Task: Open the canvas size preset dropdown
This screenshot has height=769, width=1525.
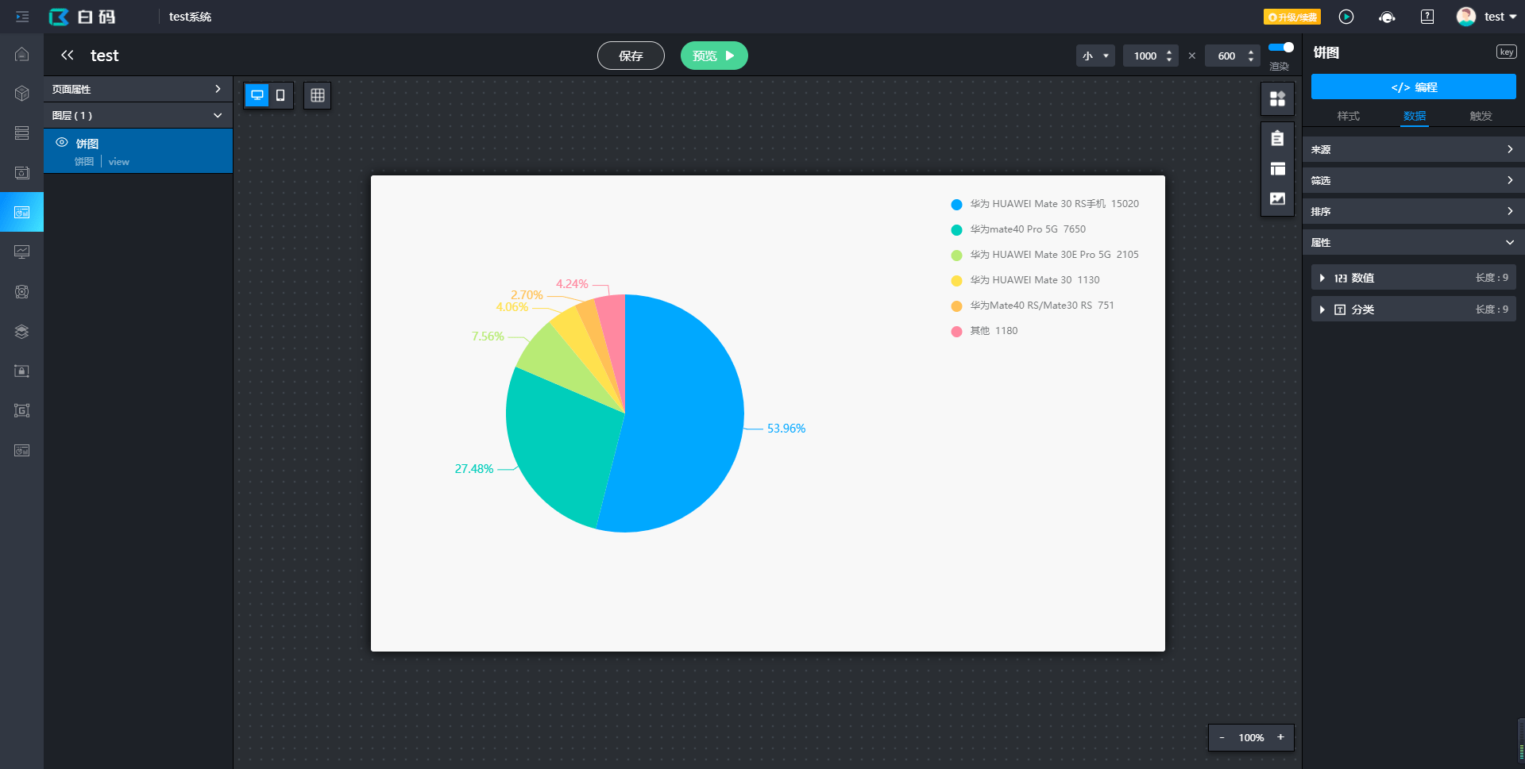Action: pyautogui.click(x=1095, y=56)
